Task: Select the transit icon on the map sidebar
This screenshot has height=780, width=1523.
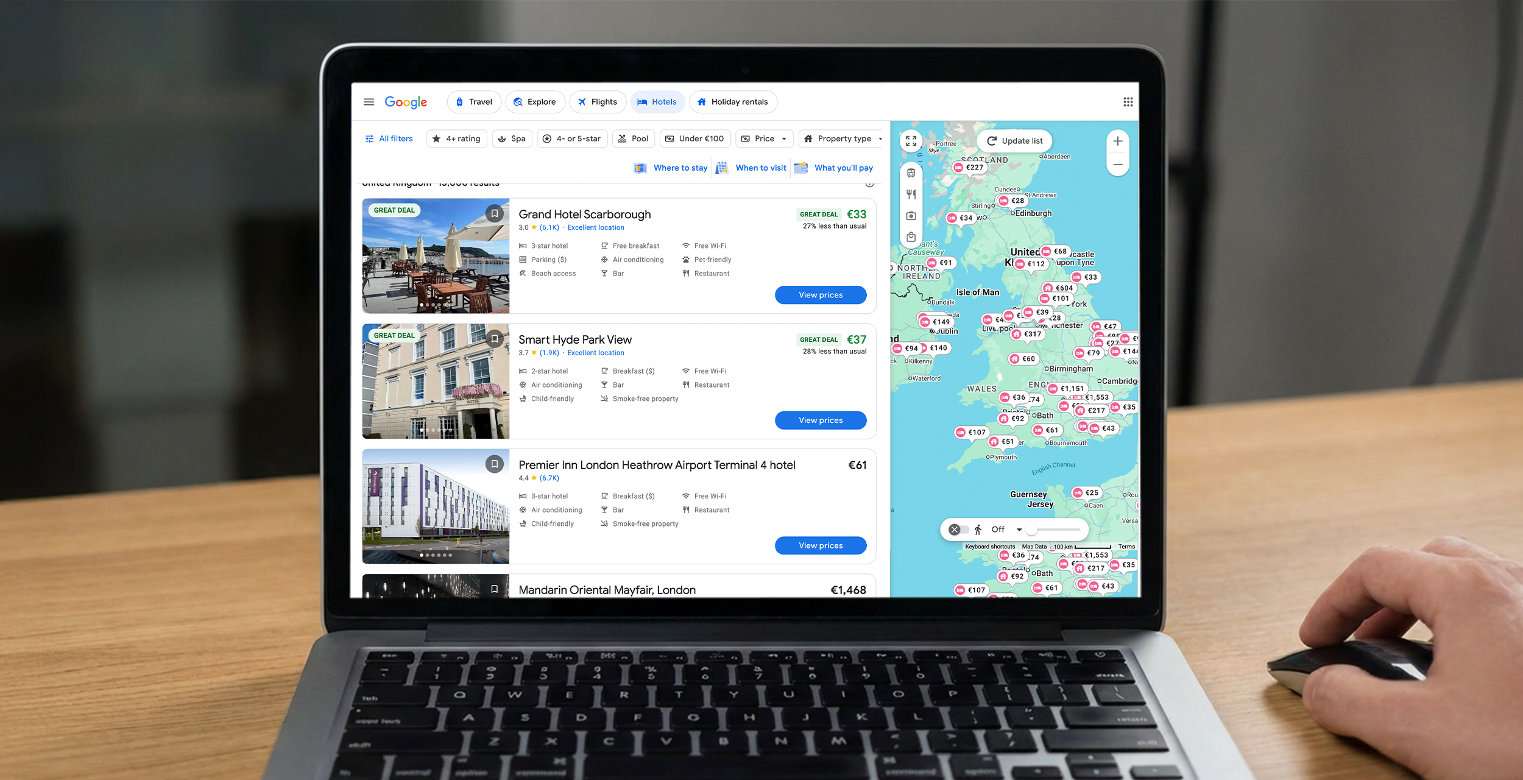Action: coord(911,172)
